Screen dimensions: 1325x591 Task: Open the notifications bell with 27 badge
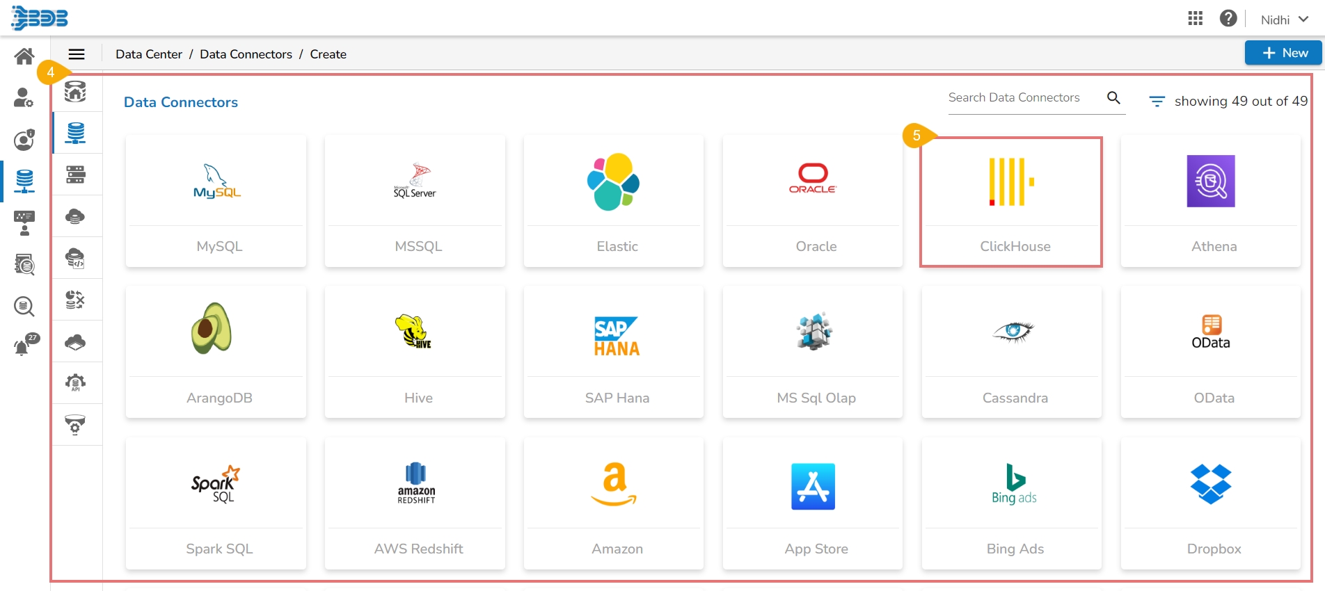pos(26,345)
